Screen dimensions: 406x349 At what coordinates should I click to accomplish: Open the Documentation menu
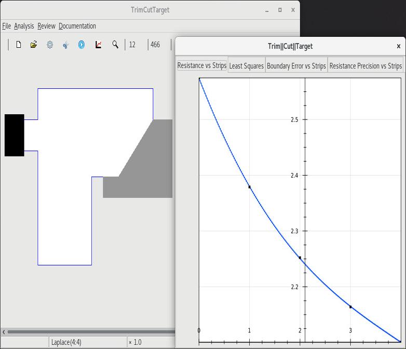click(x=77, y=26)
